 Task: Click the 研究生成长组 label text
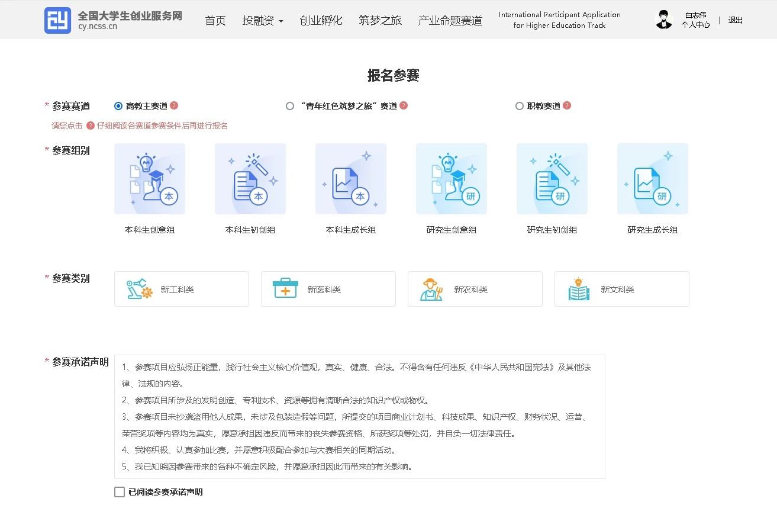653,230
